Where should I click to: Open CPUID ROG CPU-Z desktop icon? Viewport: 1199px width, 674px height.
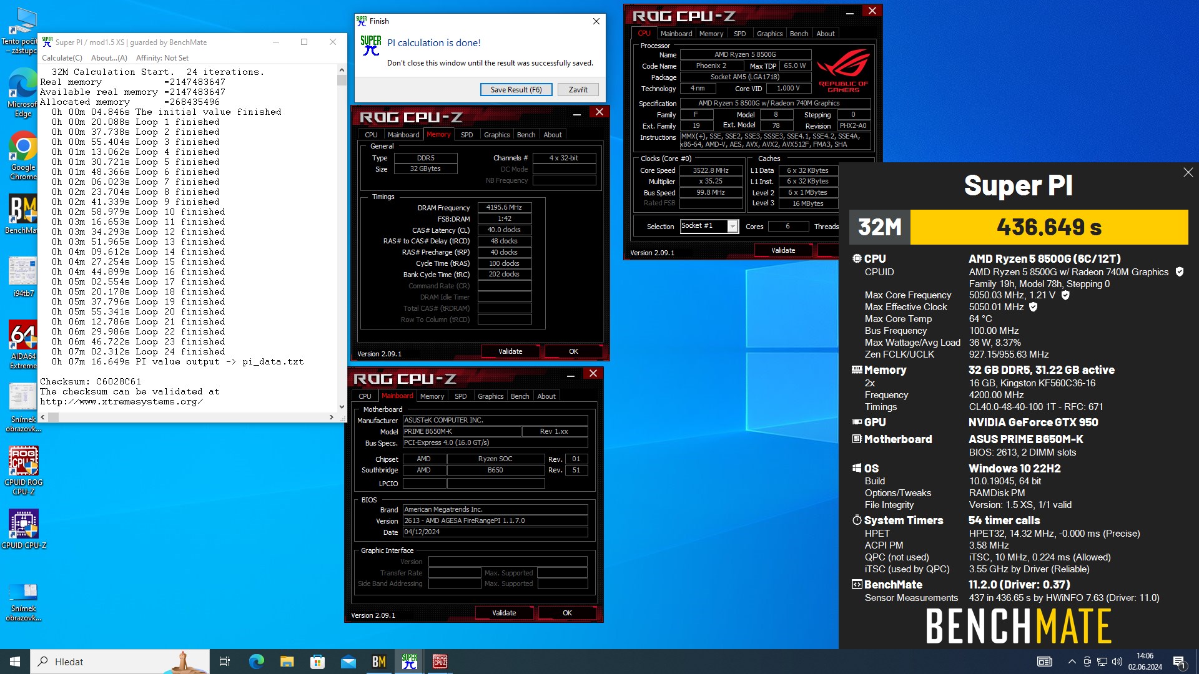[23, 471]
